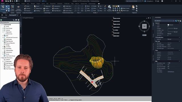Image resolution: width=182 pixels, height=102 pixels.
Task: Open the Alignment dropdown
Action: coord(47,6)
